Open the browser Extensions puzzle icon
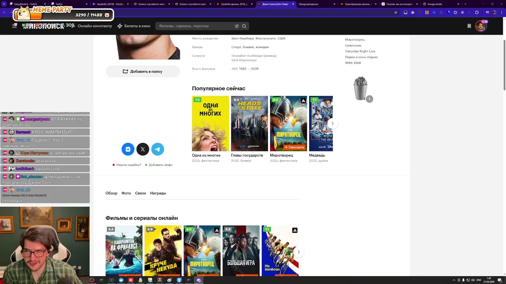This screenshot has width=506, height=284. click(477, 12)
